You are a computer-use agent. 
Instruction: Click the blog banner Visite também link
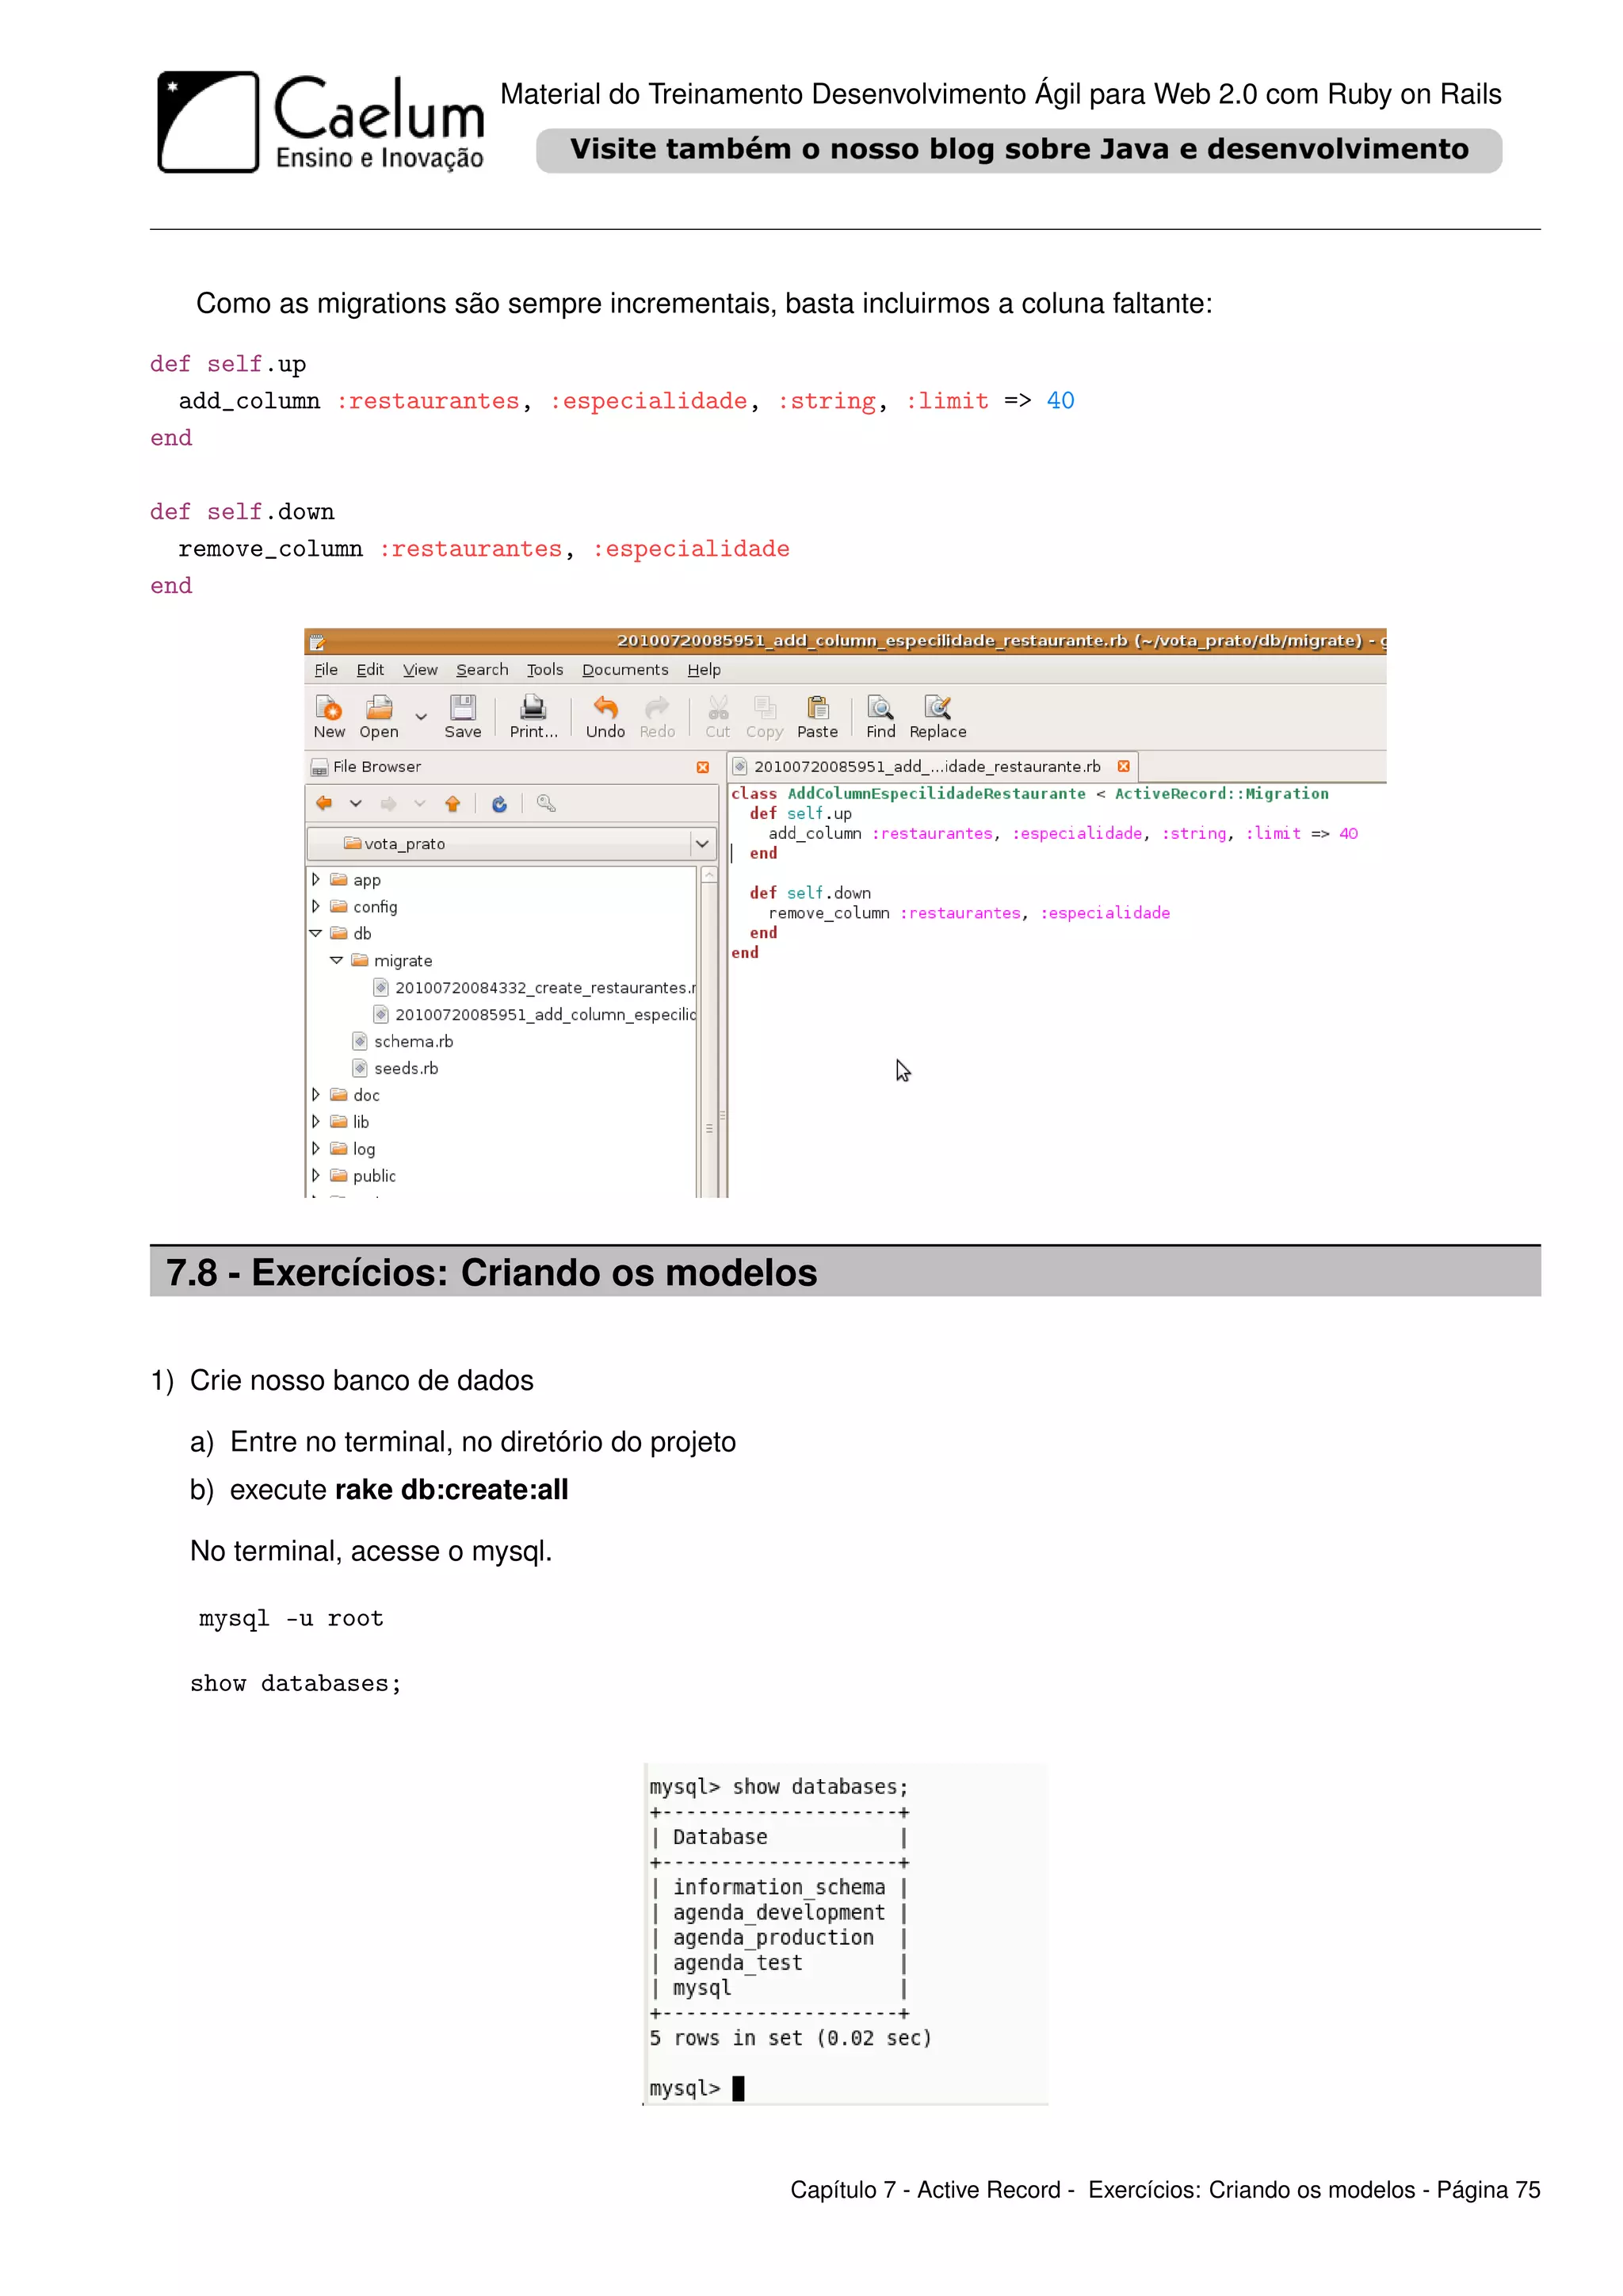pos(1018,150)
